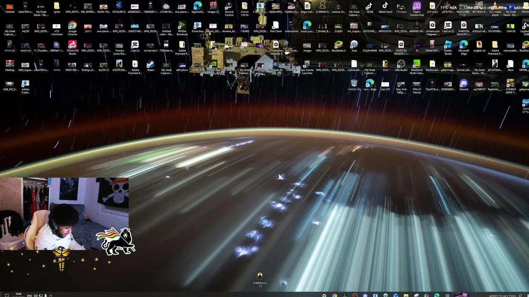Select the images (1) file icon
This screenshot has height=297, width=529.
point(213,8)
